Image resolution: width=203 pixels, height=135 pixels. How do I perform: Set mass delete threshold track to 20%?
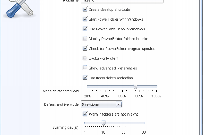88,86
